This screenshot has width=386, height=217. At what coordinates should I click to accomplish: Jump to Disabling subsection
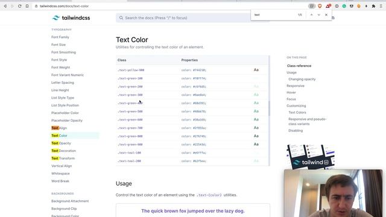point(296,131)
